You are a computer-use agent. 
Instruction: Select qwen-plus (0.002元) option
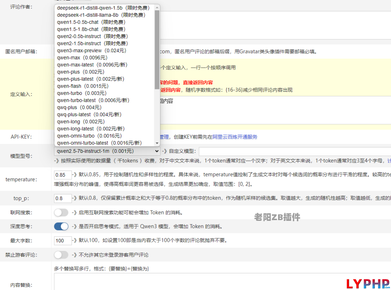coord(105,72)
